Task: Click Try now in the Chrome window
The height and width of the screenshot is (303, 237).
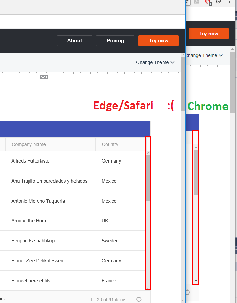Action: [x=209, y=34]
